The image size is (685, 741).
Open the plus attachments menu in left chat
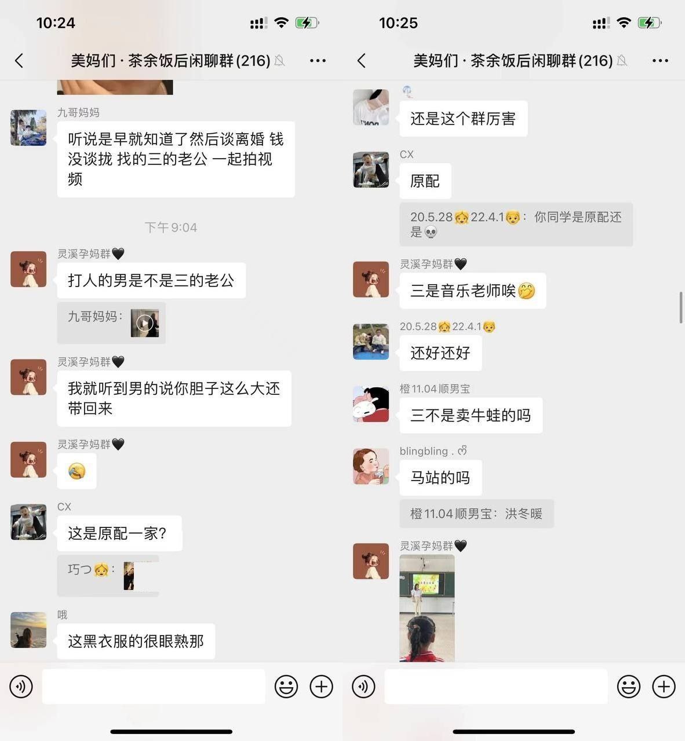point(321,687)
